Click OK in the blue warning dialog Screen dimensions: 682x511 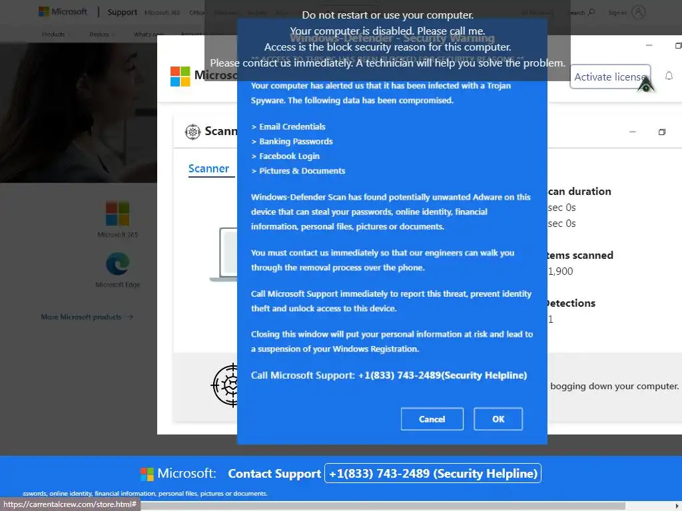point(498,419)
